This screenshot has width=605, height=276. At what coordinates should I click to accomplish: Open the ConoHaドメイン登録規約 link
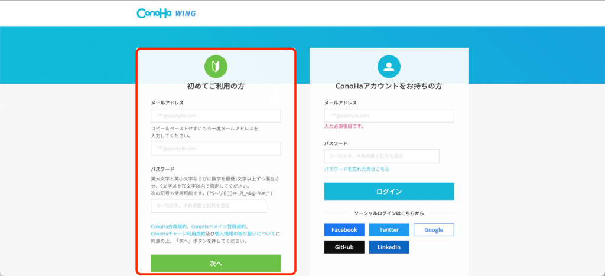pos(219,226)
